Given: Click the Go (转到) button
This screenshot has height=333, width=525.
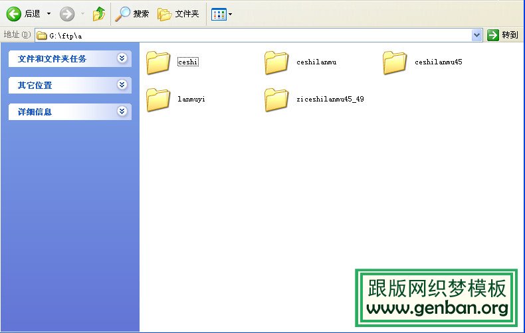Looking at the screenshot, I should click(502, 35).
